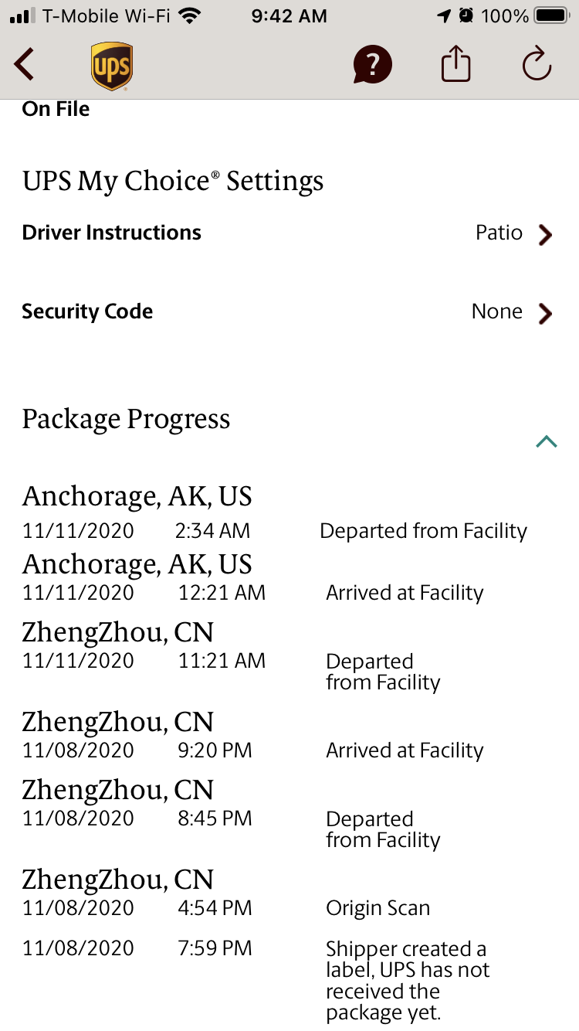Refresh the page with reload icon
This screenshot has width=579, height=1031.
537,64
